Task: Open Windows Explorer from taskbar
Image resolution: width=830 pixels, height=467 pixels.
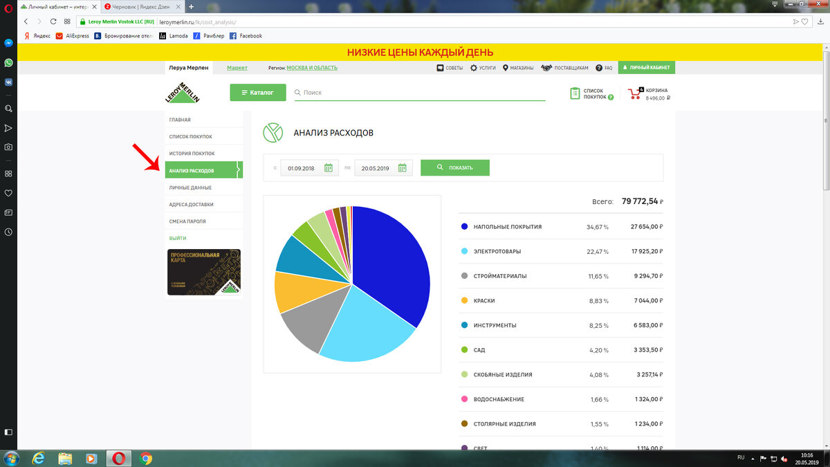Action: coord(65,458)
